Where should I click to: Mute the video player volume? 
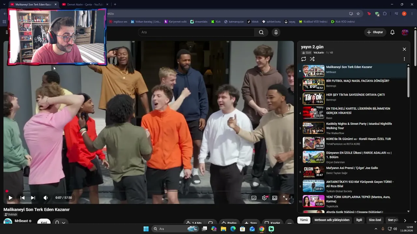point(46,198)
